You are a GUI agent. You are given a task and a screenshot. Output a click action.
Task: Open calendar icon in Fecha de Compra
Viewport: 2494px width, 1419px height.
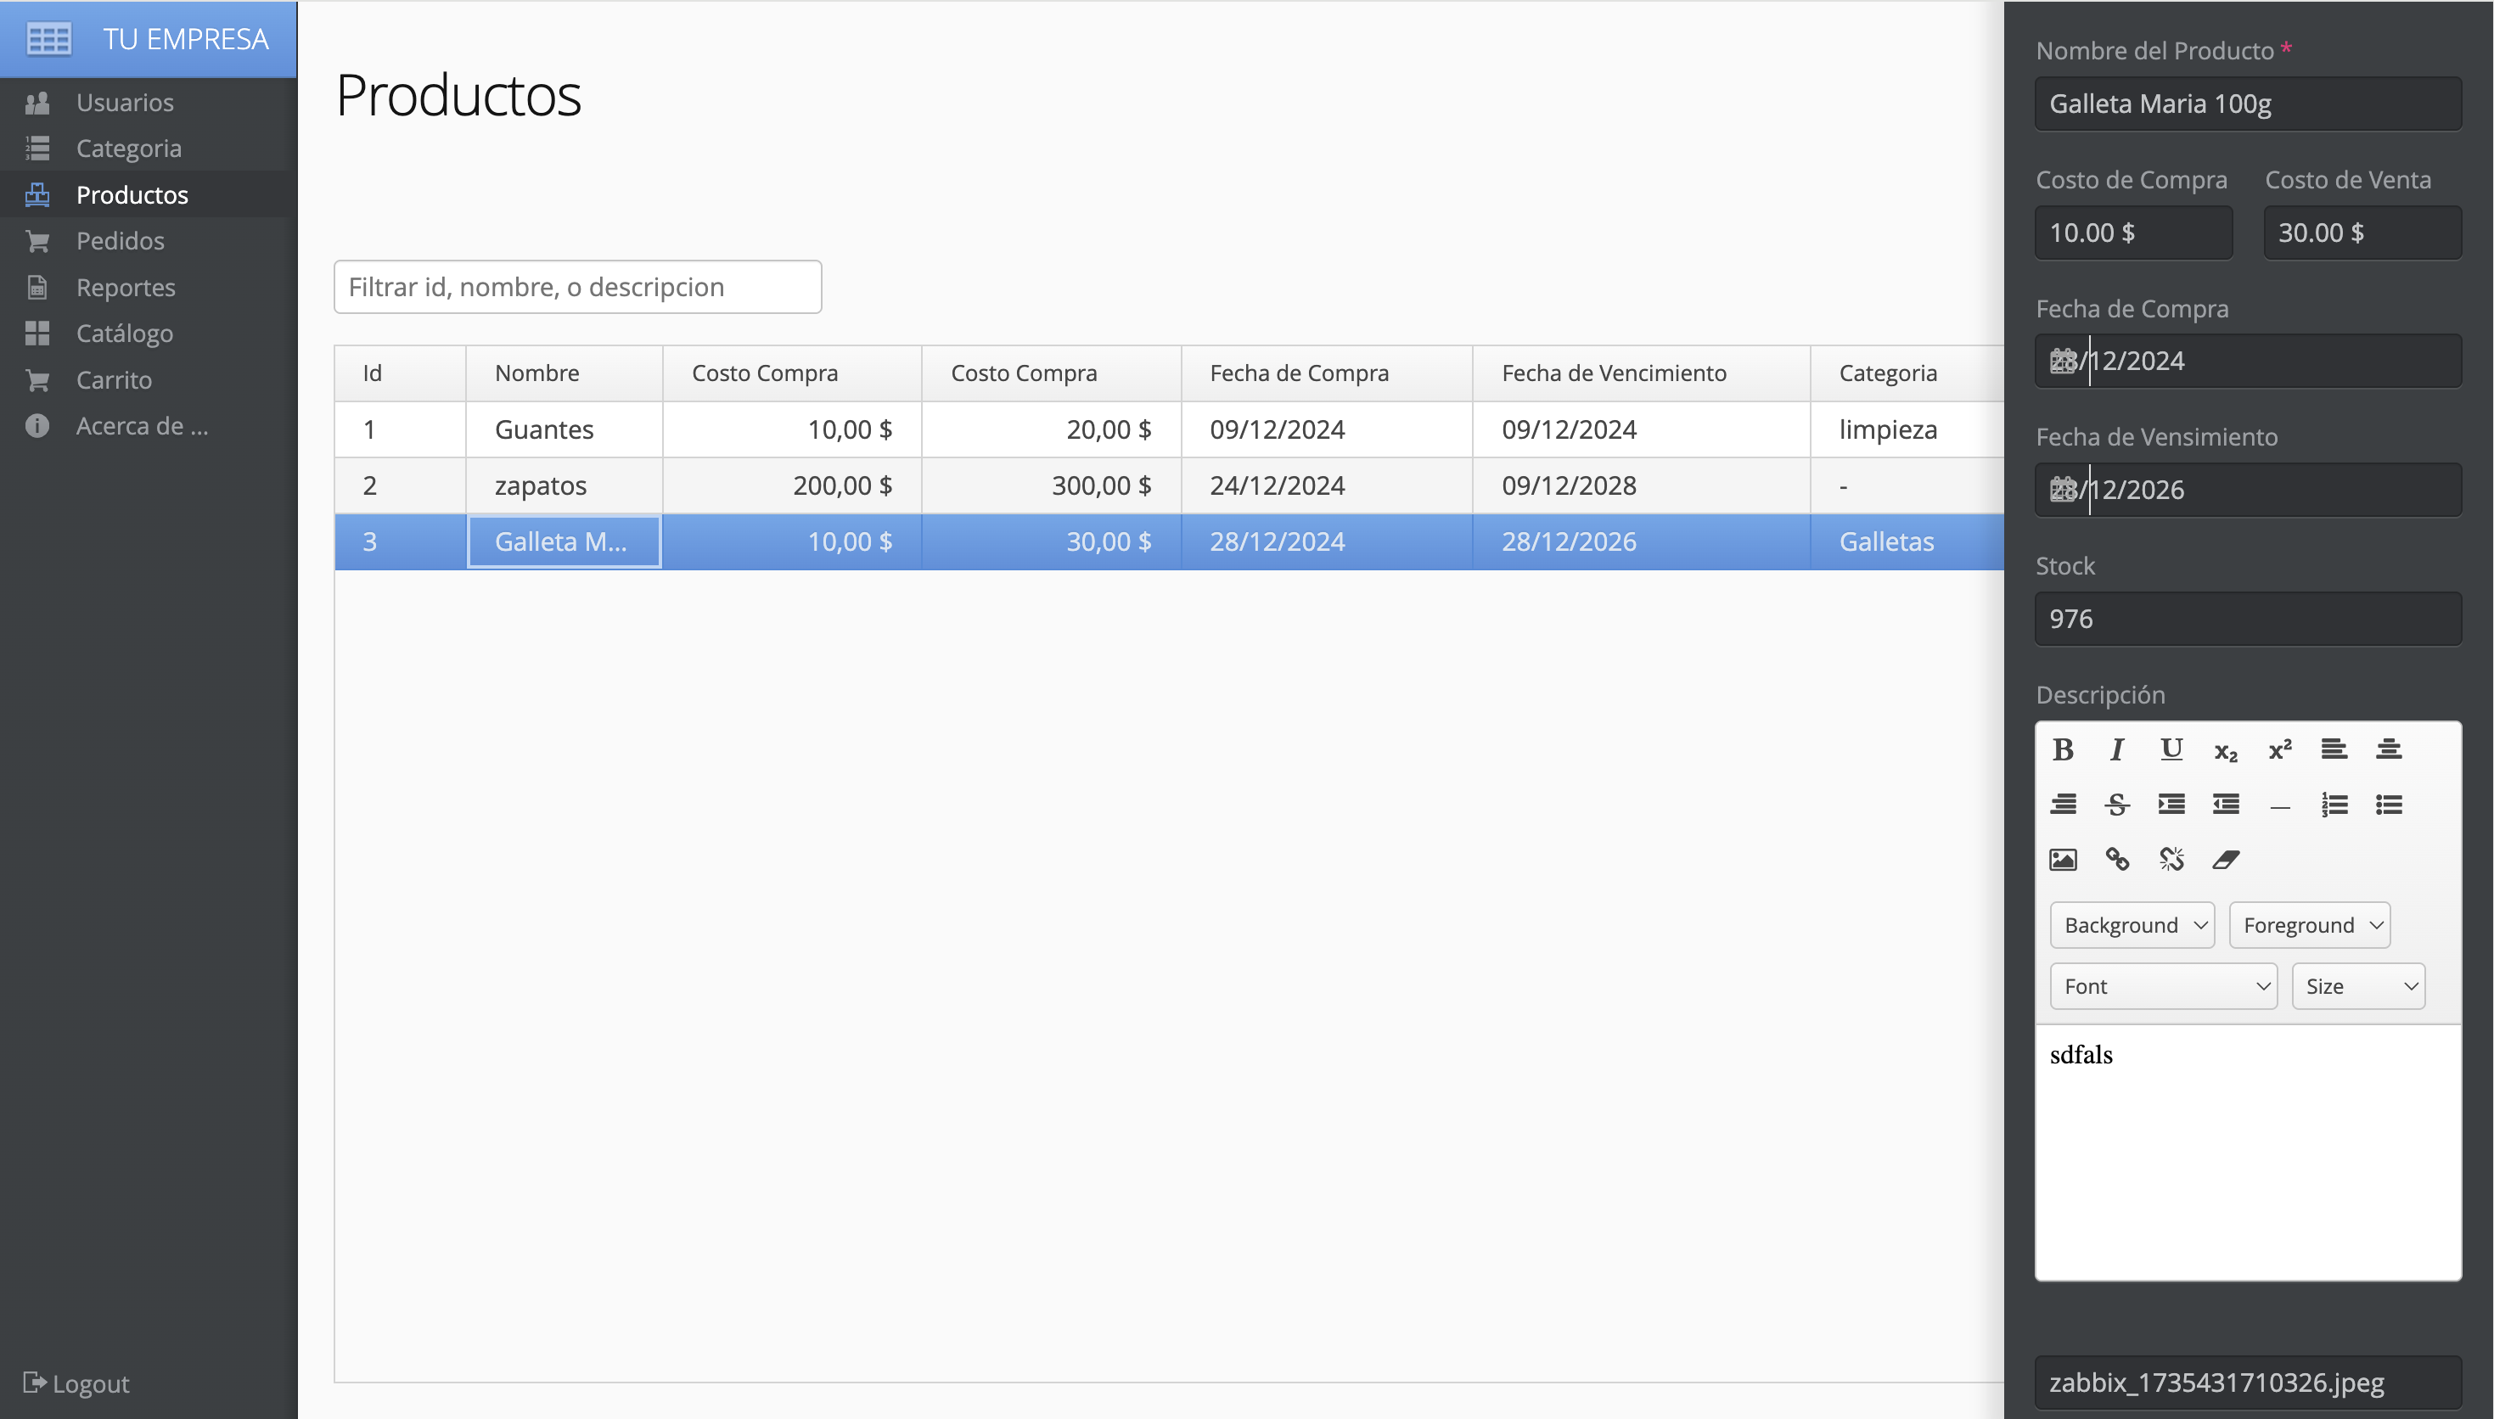pyautogui.click(x=2062, y=362)
